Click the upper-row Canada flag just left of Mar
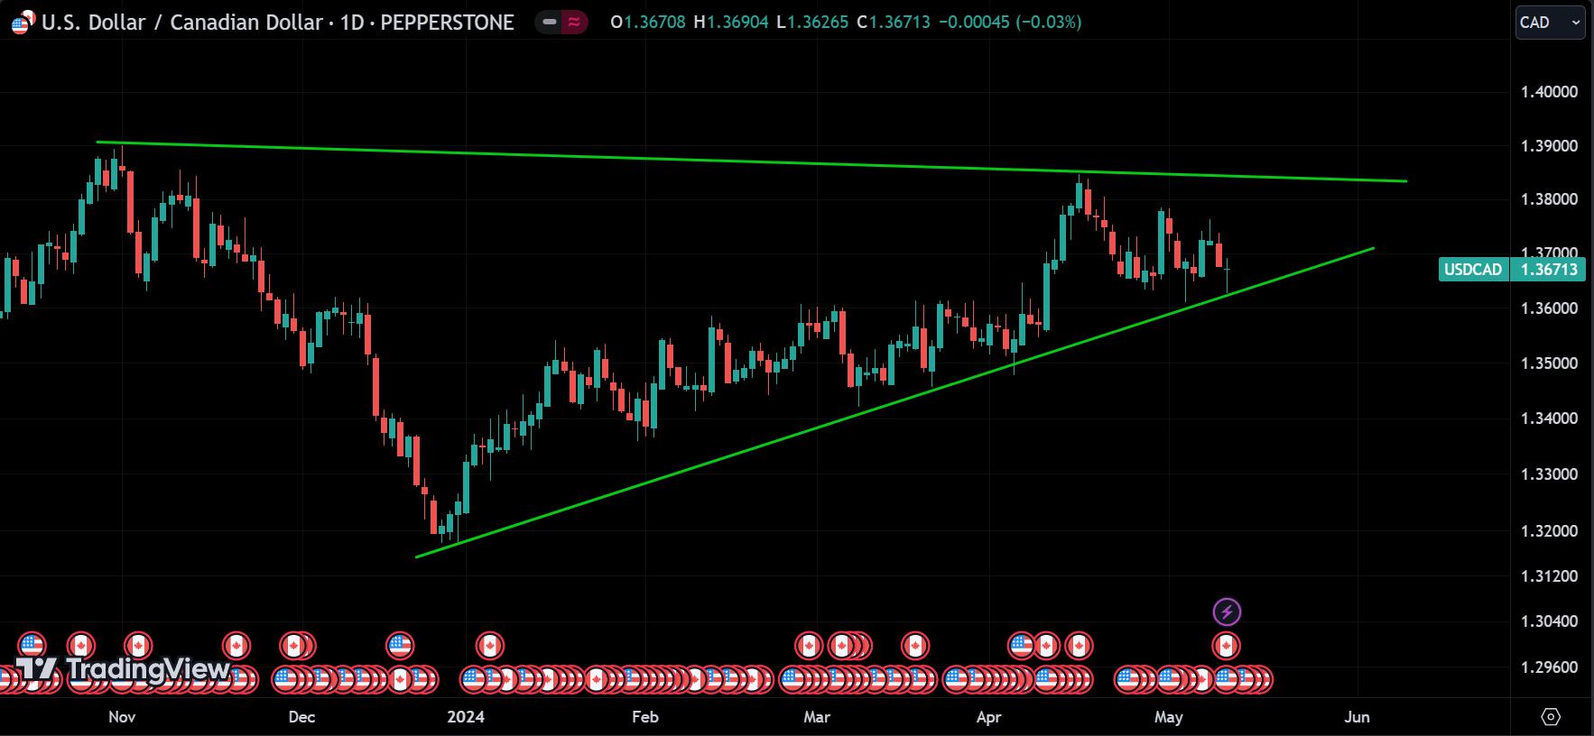The height and width of the screenshot is (736, 1594). pos(809,646)
